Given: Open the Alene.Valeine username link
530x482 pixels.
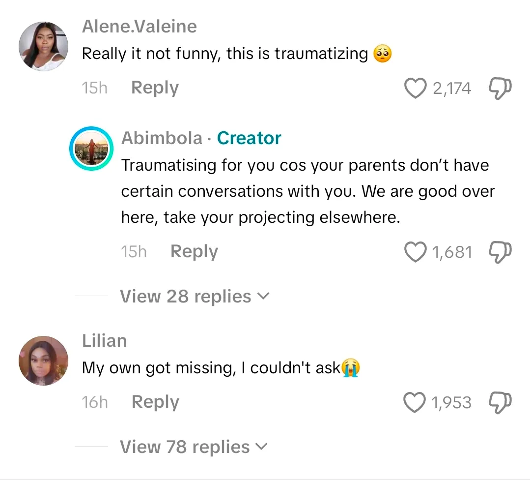Looking at the screenshot, I should 139,27.
